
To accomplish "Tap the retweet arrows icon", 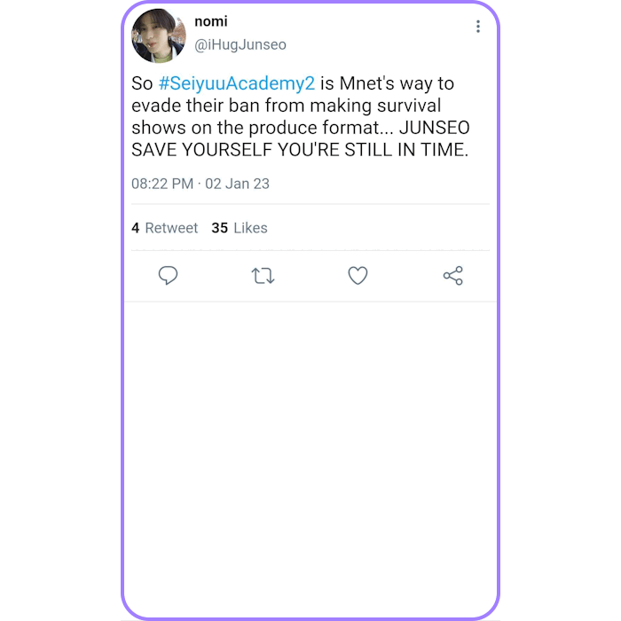I will [263, 276].
